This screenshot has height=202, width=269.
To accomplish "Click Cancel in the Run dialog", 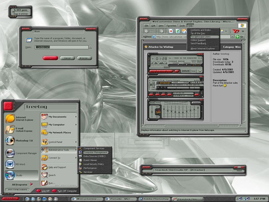I will click(x=67, y=58).
